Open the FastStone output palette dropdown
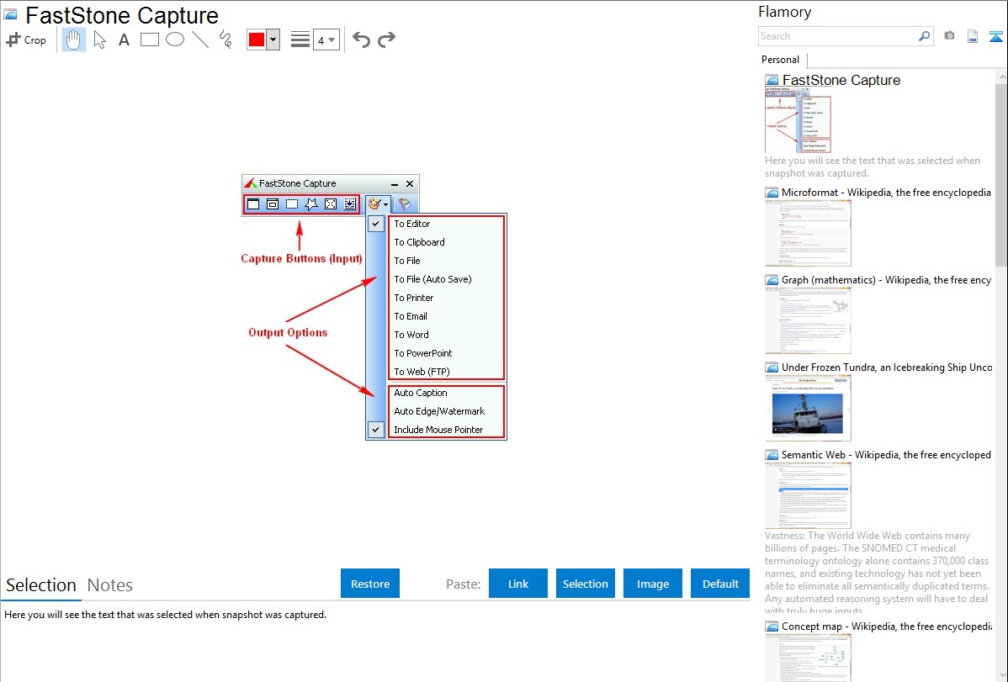 [378, 204]
